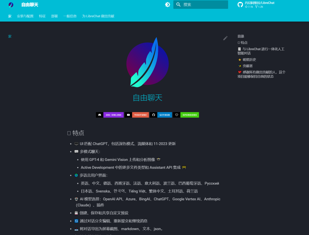Focus the 搜索 search field
309x235 pixels.
click(201, 5)
